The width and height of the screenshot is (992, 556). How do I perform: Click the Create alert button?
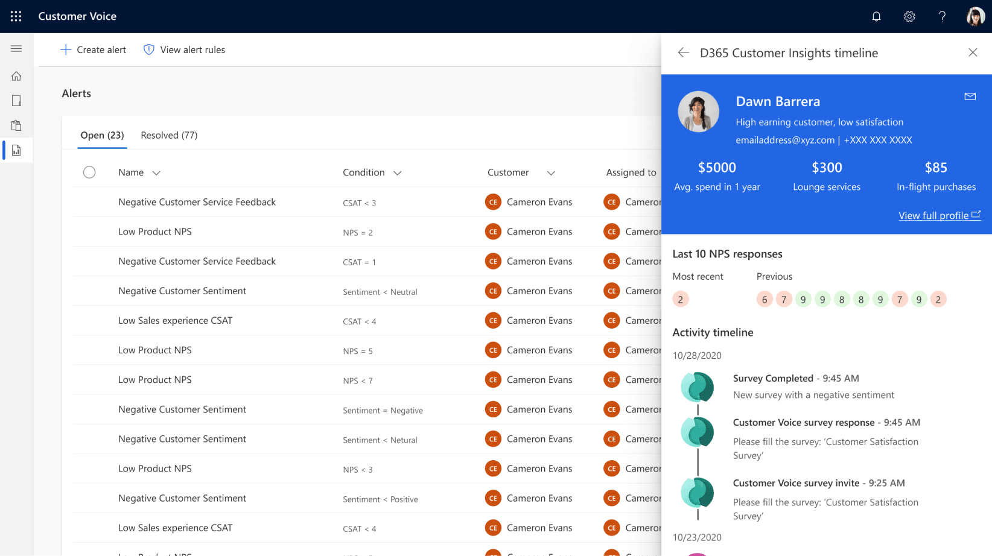[93, 49]
